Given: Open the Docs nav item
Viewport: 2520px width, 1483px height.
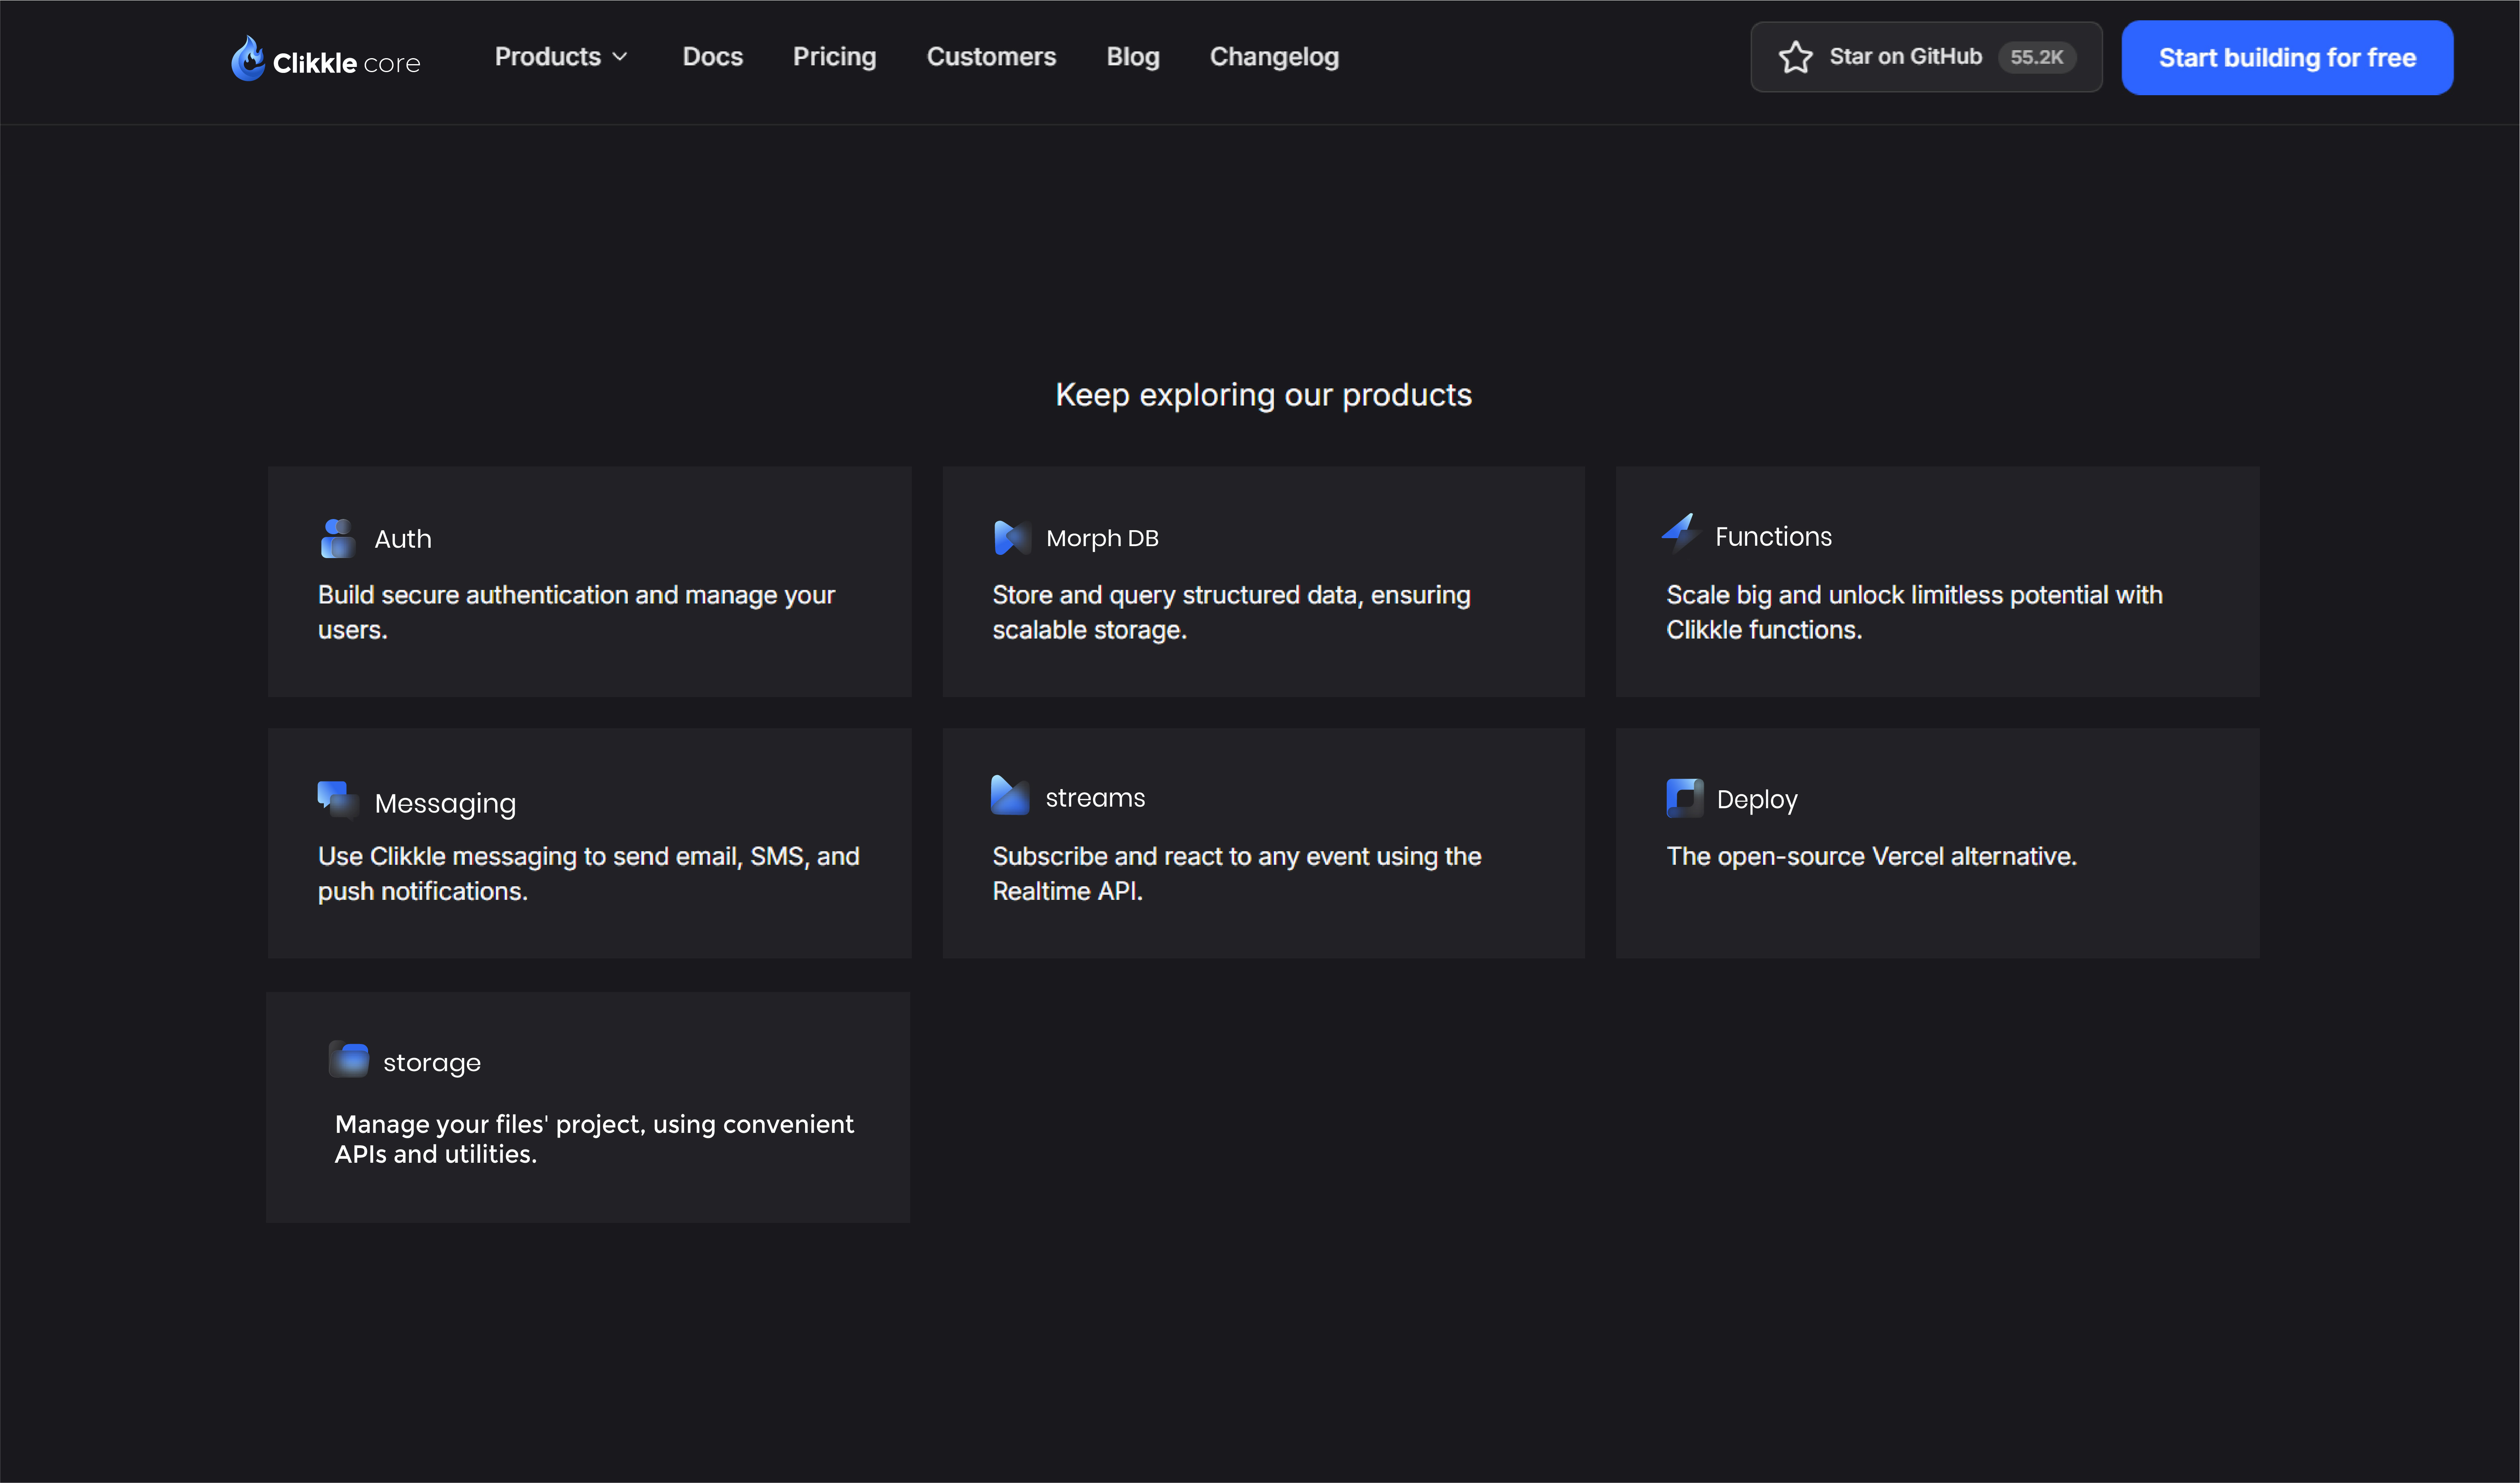Looking at the screenshot, I should click(x=712, y=57).
